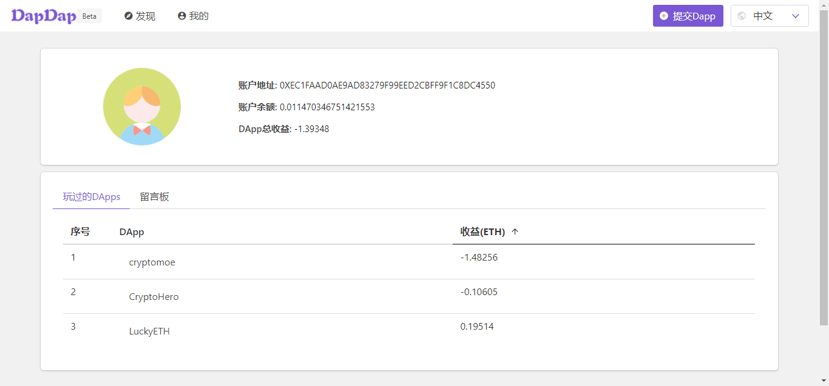Screen dimensions: 829x386
Task: Click the DapDap logo
Action: point(42,16)
